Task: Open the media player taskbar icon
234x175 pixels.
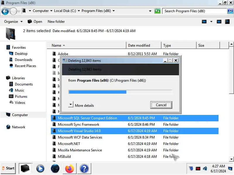Action: coord(40,169)
